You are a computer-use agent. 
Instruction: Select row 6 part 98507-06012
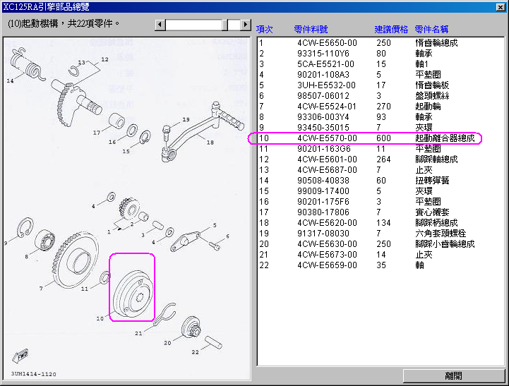[x=381, y=96]
